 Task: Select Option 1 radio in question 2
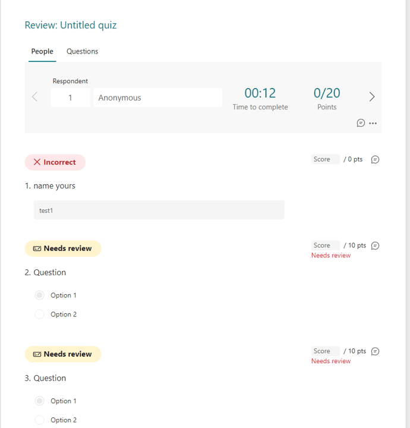pos(40,295)
